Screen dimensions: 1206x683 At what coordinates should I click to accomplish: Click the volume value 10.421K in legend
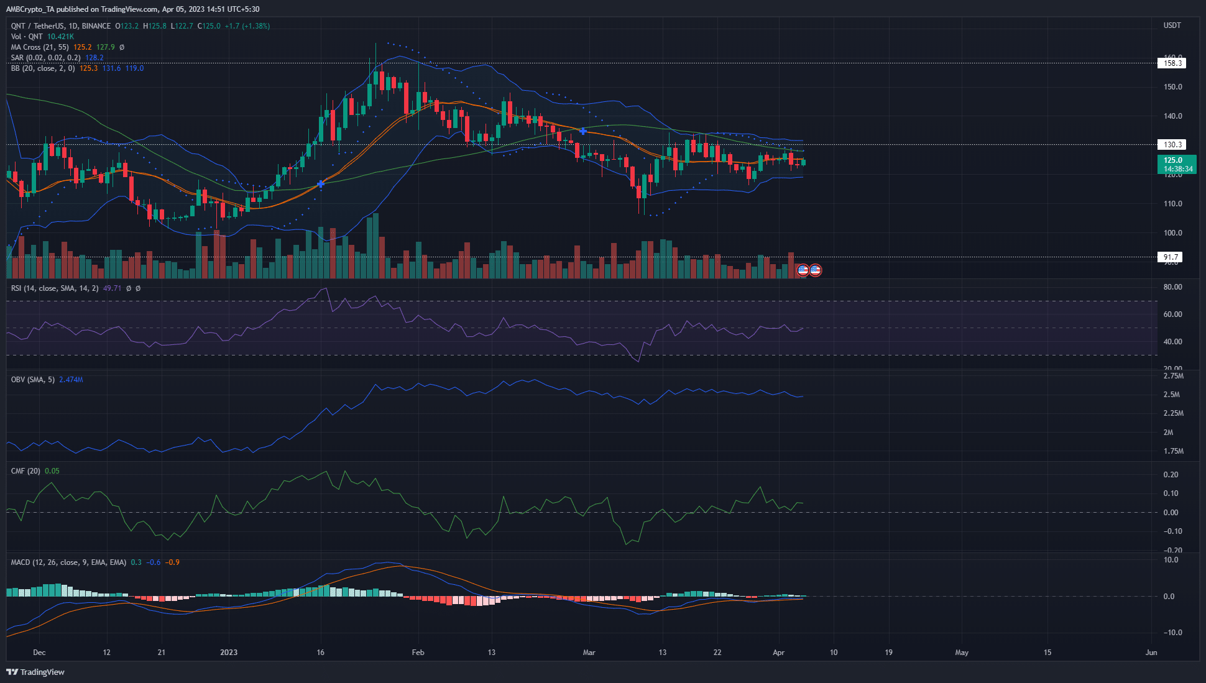pos(60,37)
